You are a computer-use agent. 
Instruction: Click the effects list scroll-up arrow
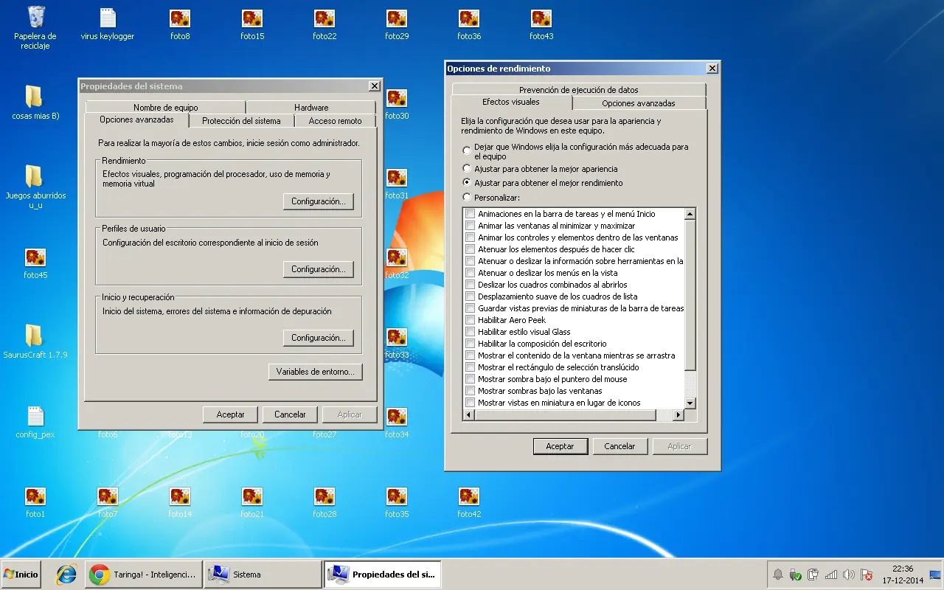pyautogui.click(x=690, y=214)
